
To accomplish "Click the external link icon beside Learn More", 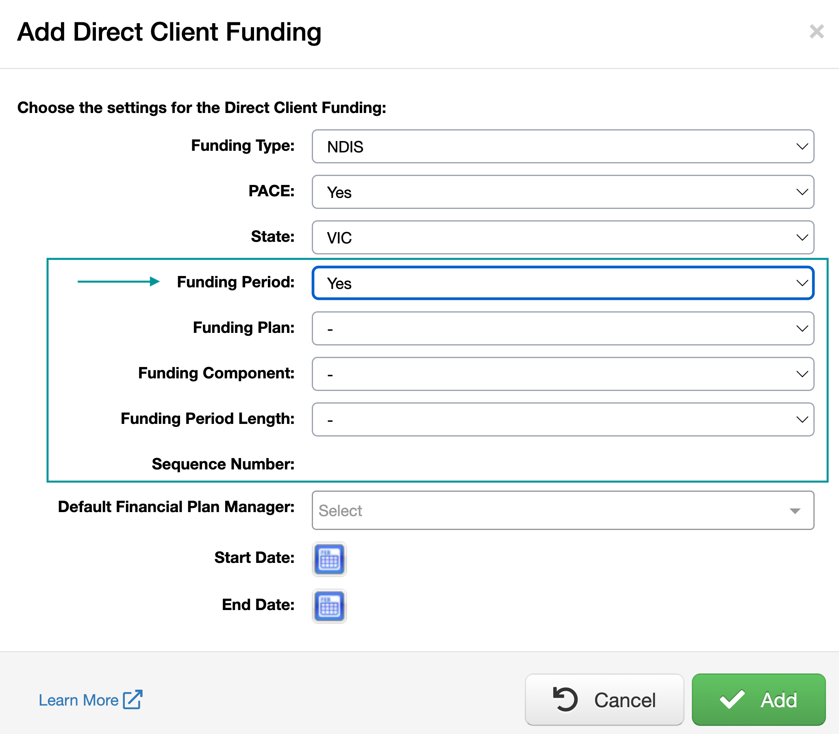I will [x=133, y=699].
